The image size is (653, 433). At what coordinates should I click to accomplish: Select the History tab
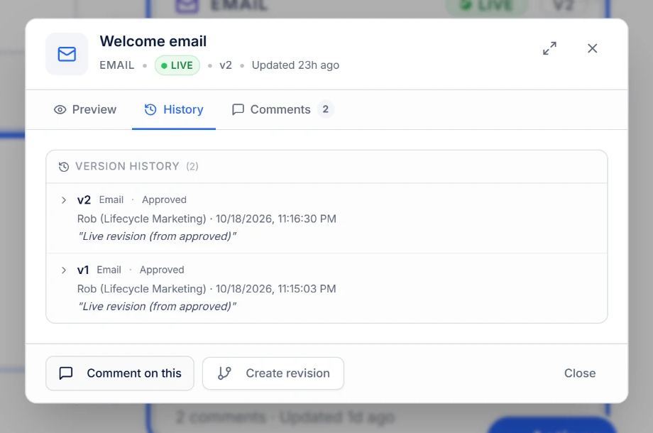(174, 109)
